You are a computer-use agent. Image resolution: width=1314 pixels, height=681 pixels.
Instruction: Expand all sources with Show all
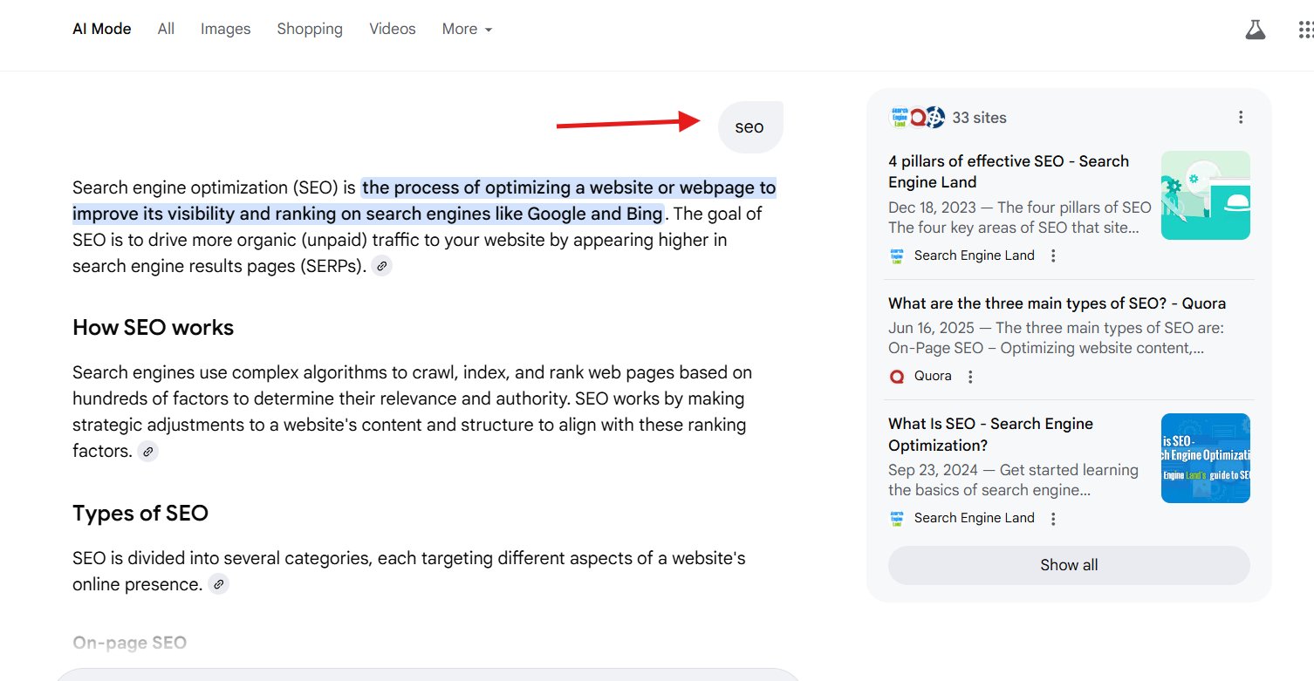click(1068, 565)
